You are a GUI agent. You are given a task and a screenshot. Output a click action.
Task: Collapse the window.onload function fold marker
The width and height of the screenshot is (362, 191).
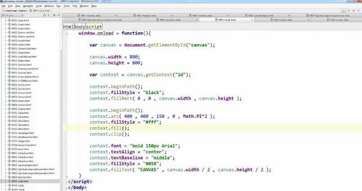tap(67, 34)
